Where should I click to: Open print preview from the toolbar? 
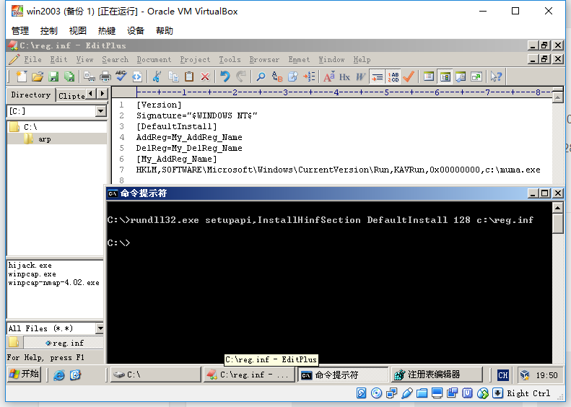tap(90, 76)
